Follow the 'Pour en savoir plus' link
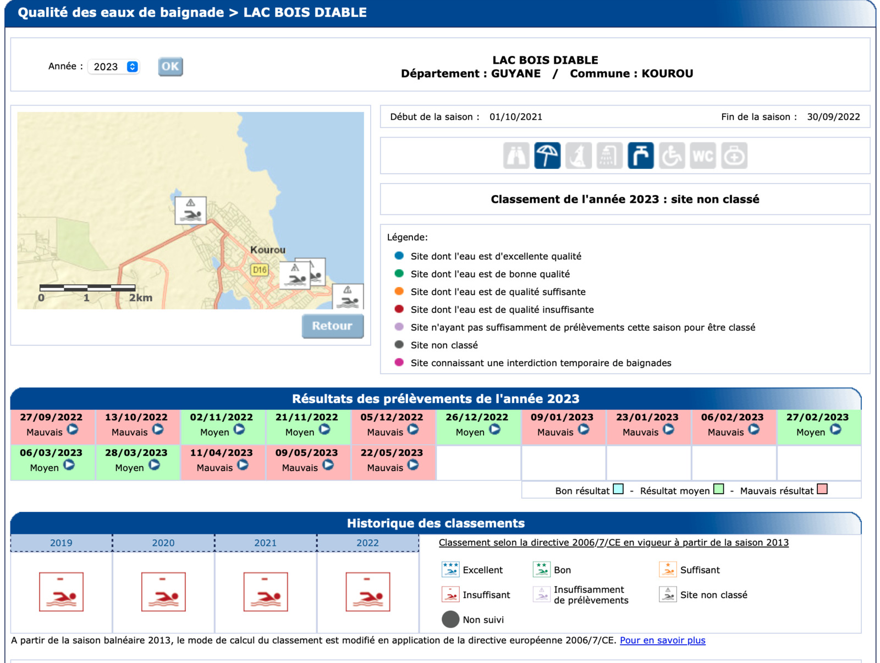 coord(662,640)
